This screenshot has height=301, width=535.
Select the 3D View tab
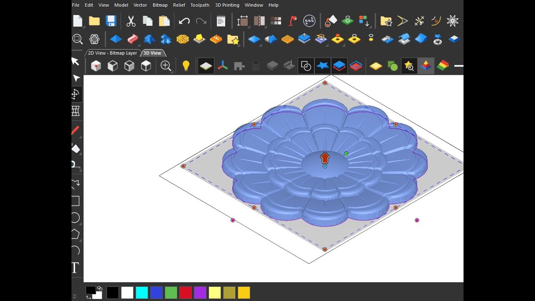point(152,53)
